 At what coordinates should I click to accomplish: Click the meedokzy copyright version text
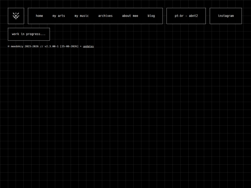[43, 46]
